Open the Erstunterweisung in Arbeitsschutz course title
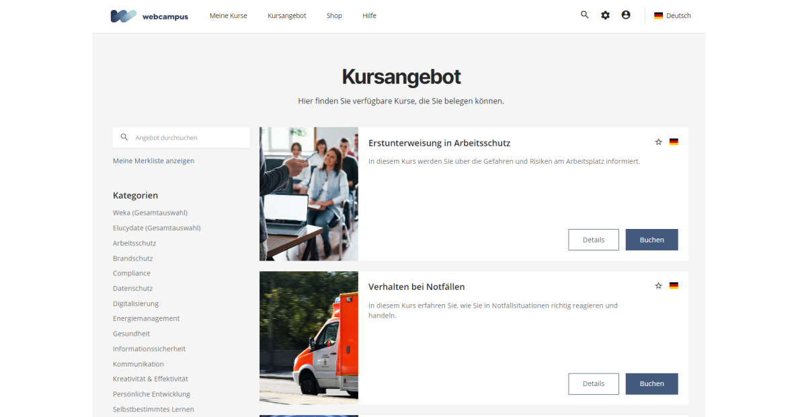798x417 pixels. coord(439,143)
